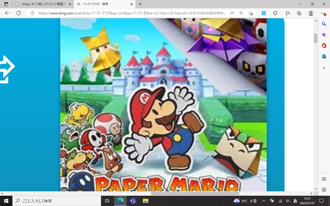
Task: Click the zoom magnifier icon in address bar
Action: (241, 13)
